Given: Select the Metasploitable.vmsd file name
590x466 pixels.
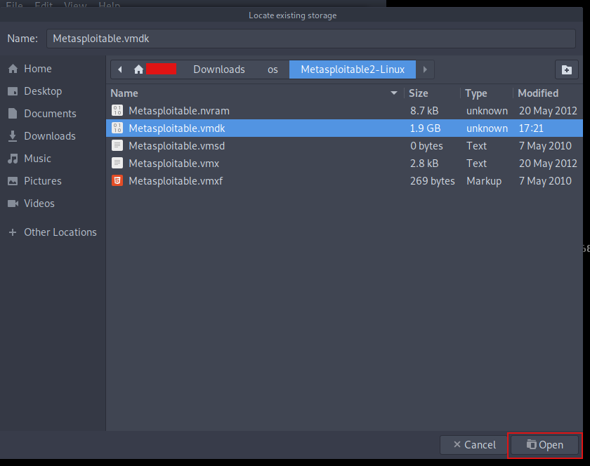Looking at the screenshot, I should pos(177,146).
